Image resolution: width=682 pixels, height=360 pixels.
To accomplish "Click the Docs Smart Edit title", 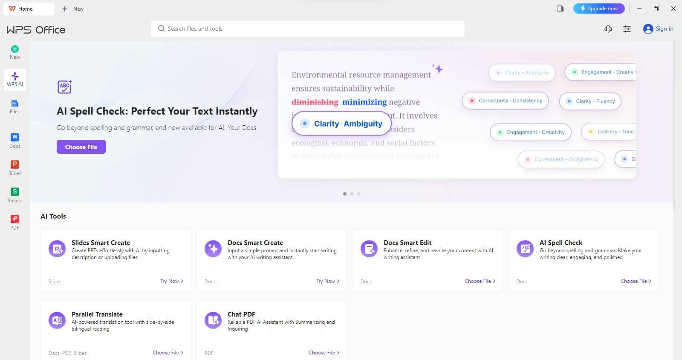I will coord(407,243).
